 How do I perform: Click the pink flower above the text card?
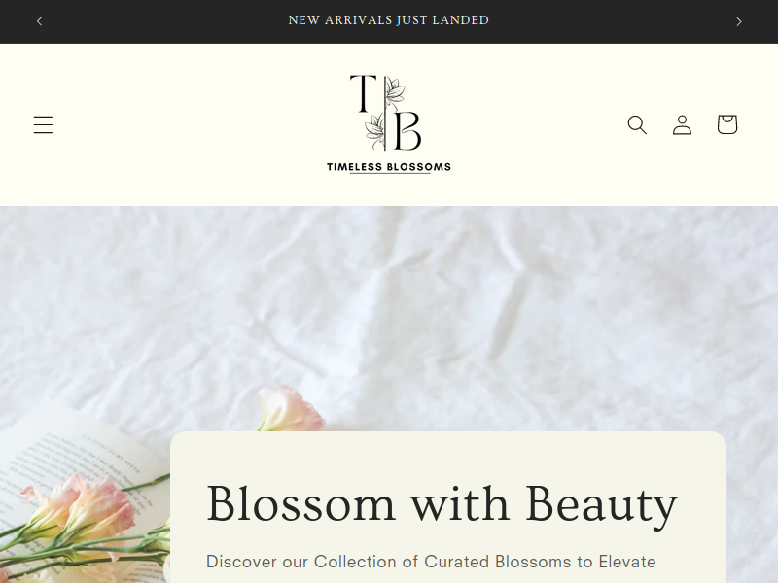(x=290, y=409)
